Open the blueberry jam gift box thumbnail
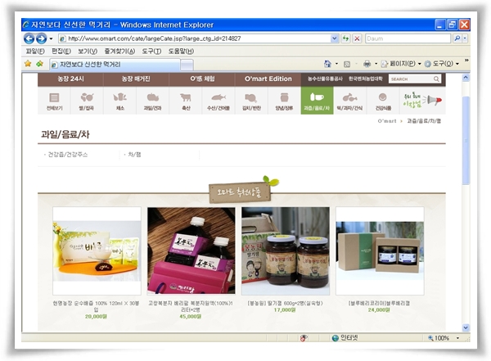491x361 pixels. click(x=379, y=251)
